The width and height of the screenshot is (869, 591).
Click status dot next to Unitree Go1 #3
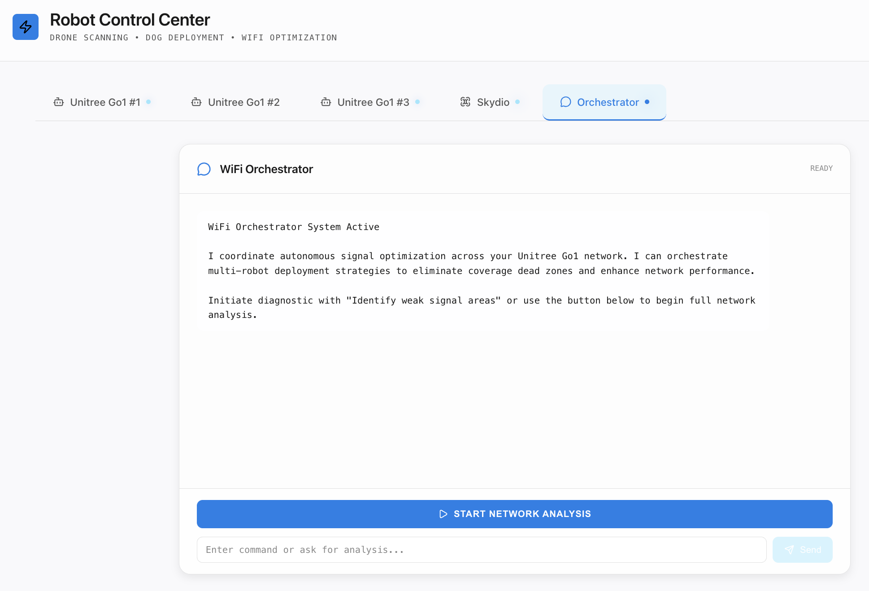417,102
